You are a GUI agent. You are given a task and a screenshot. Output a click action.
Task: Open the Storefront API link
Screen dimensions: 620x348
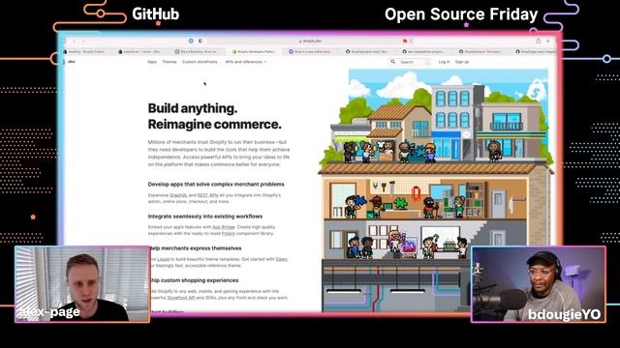(181, 298)
